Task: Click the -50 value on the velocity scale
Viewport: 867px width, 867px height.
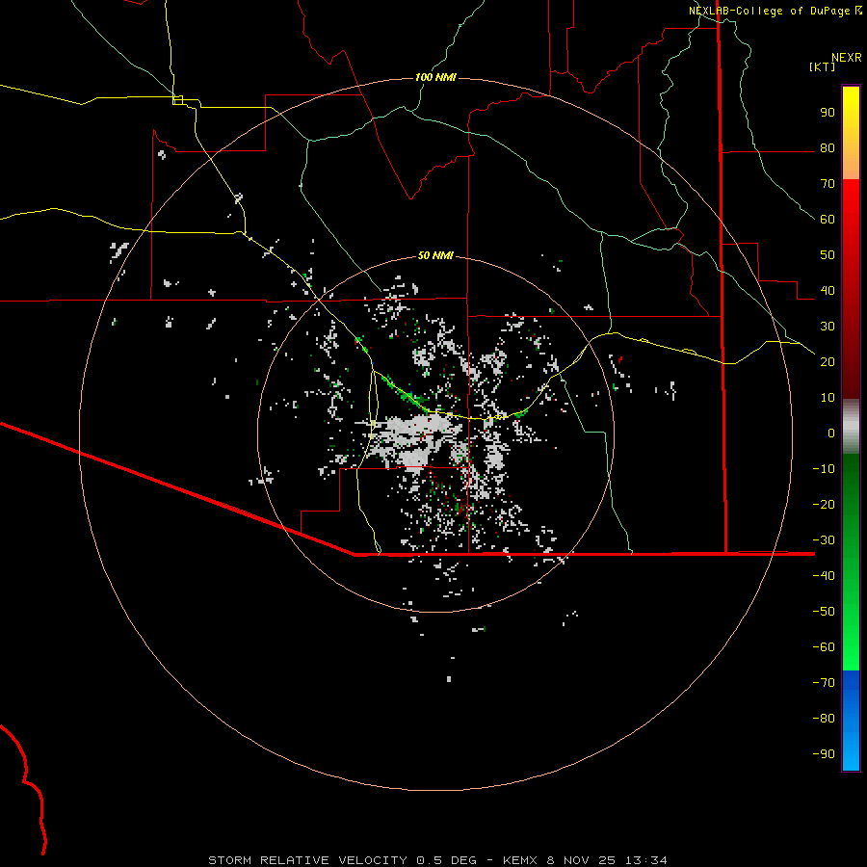Action: [x=824, y=612]
